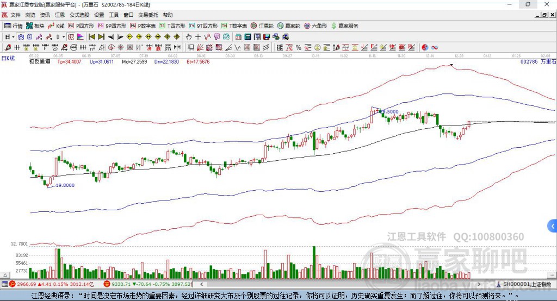This screenshot has width=557, height=301.
Task: Open the calendar date icon
Action: click(x=238, y=36)
